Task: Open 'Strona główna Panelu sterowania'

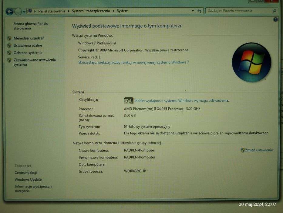Action: [x=31, y=26]
